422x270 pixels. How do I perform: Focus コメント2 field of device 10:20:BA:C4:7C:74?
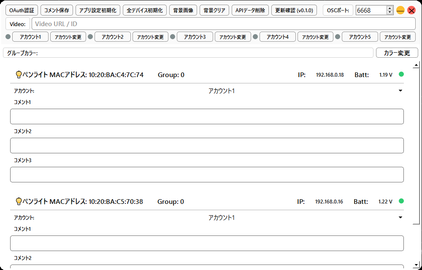tap(207, 145)
